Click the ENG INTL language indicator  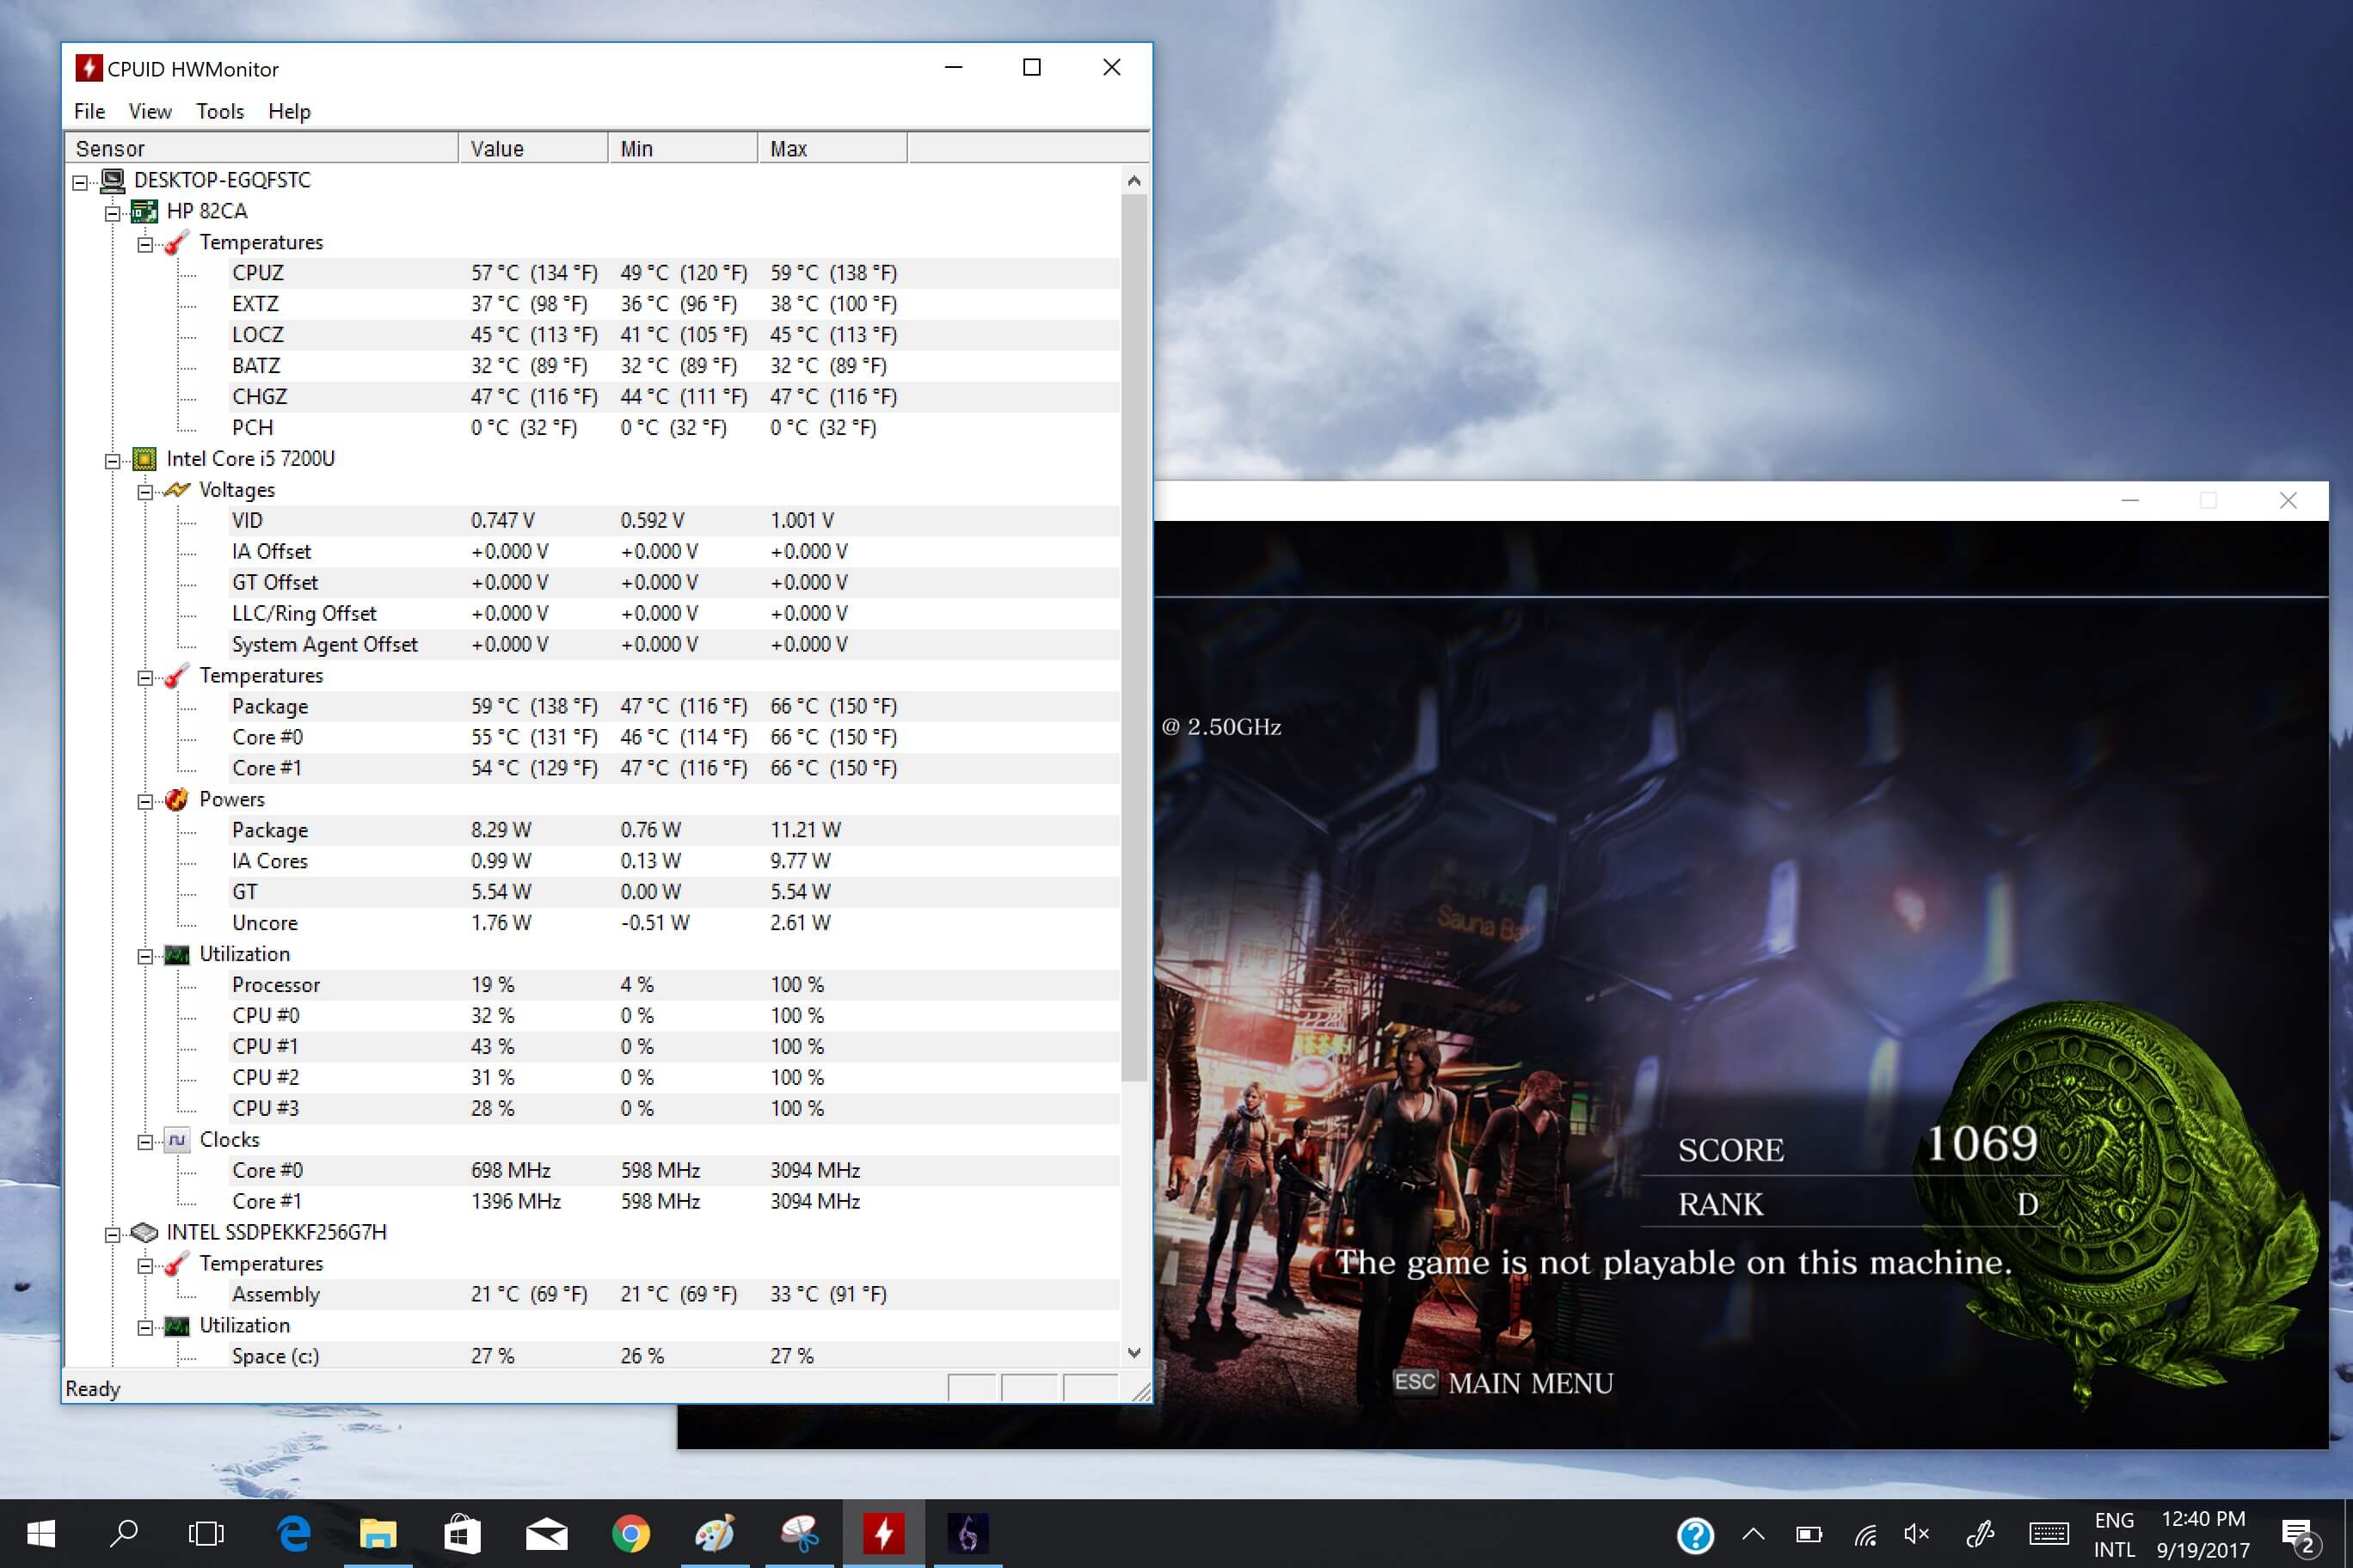(x=2114, y=1534)
